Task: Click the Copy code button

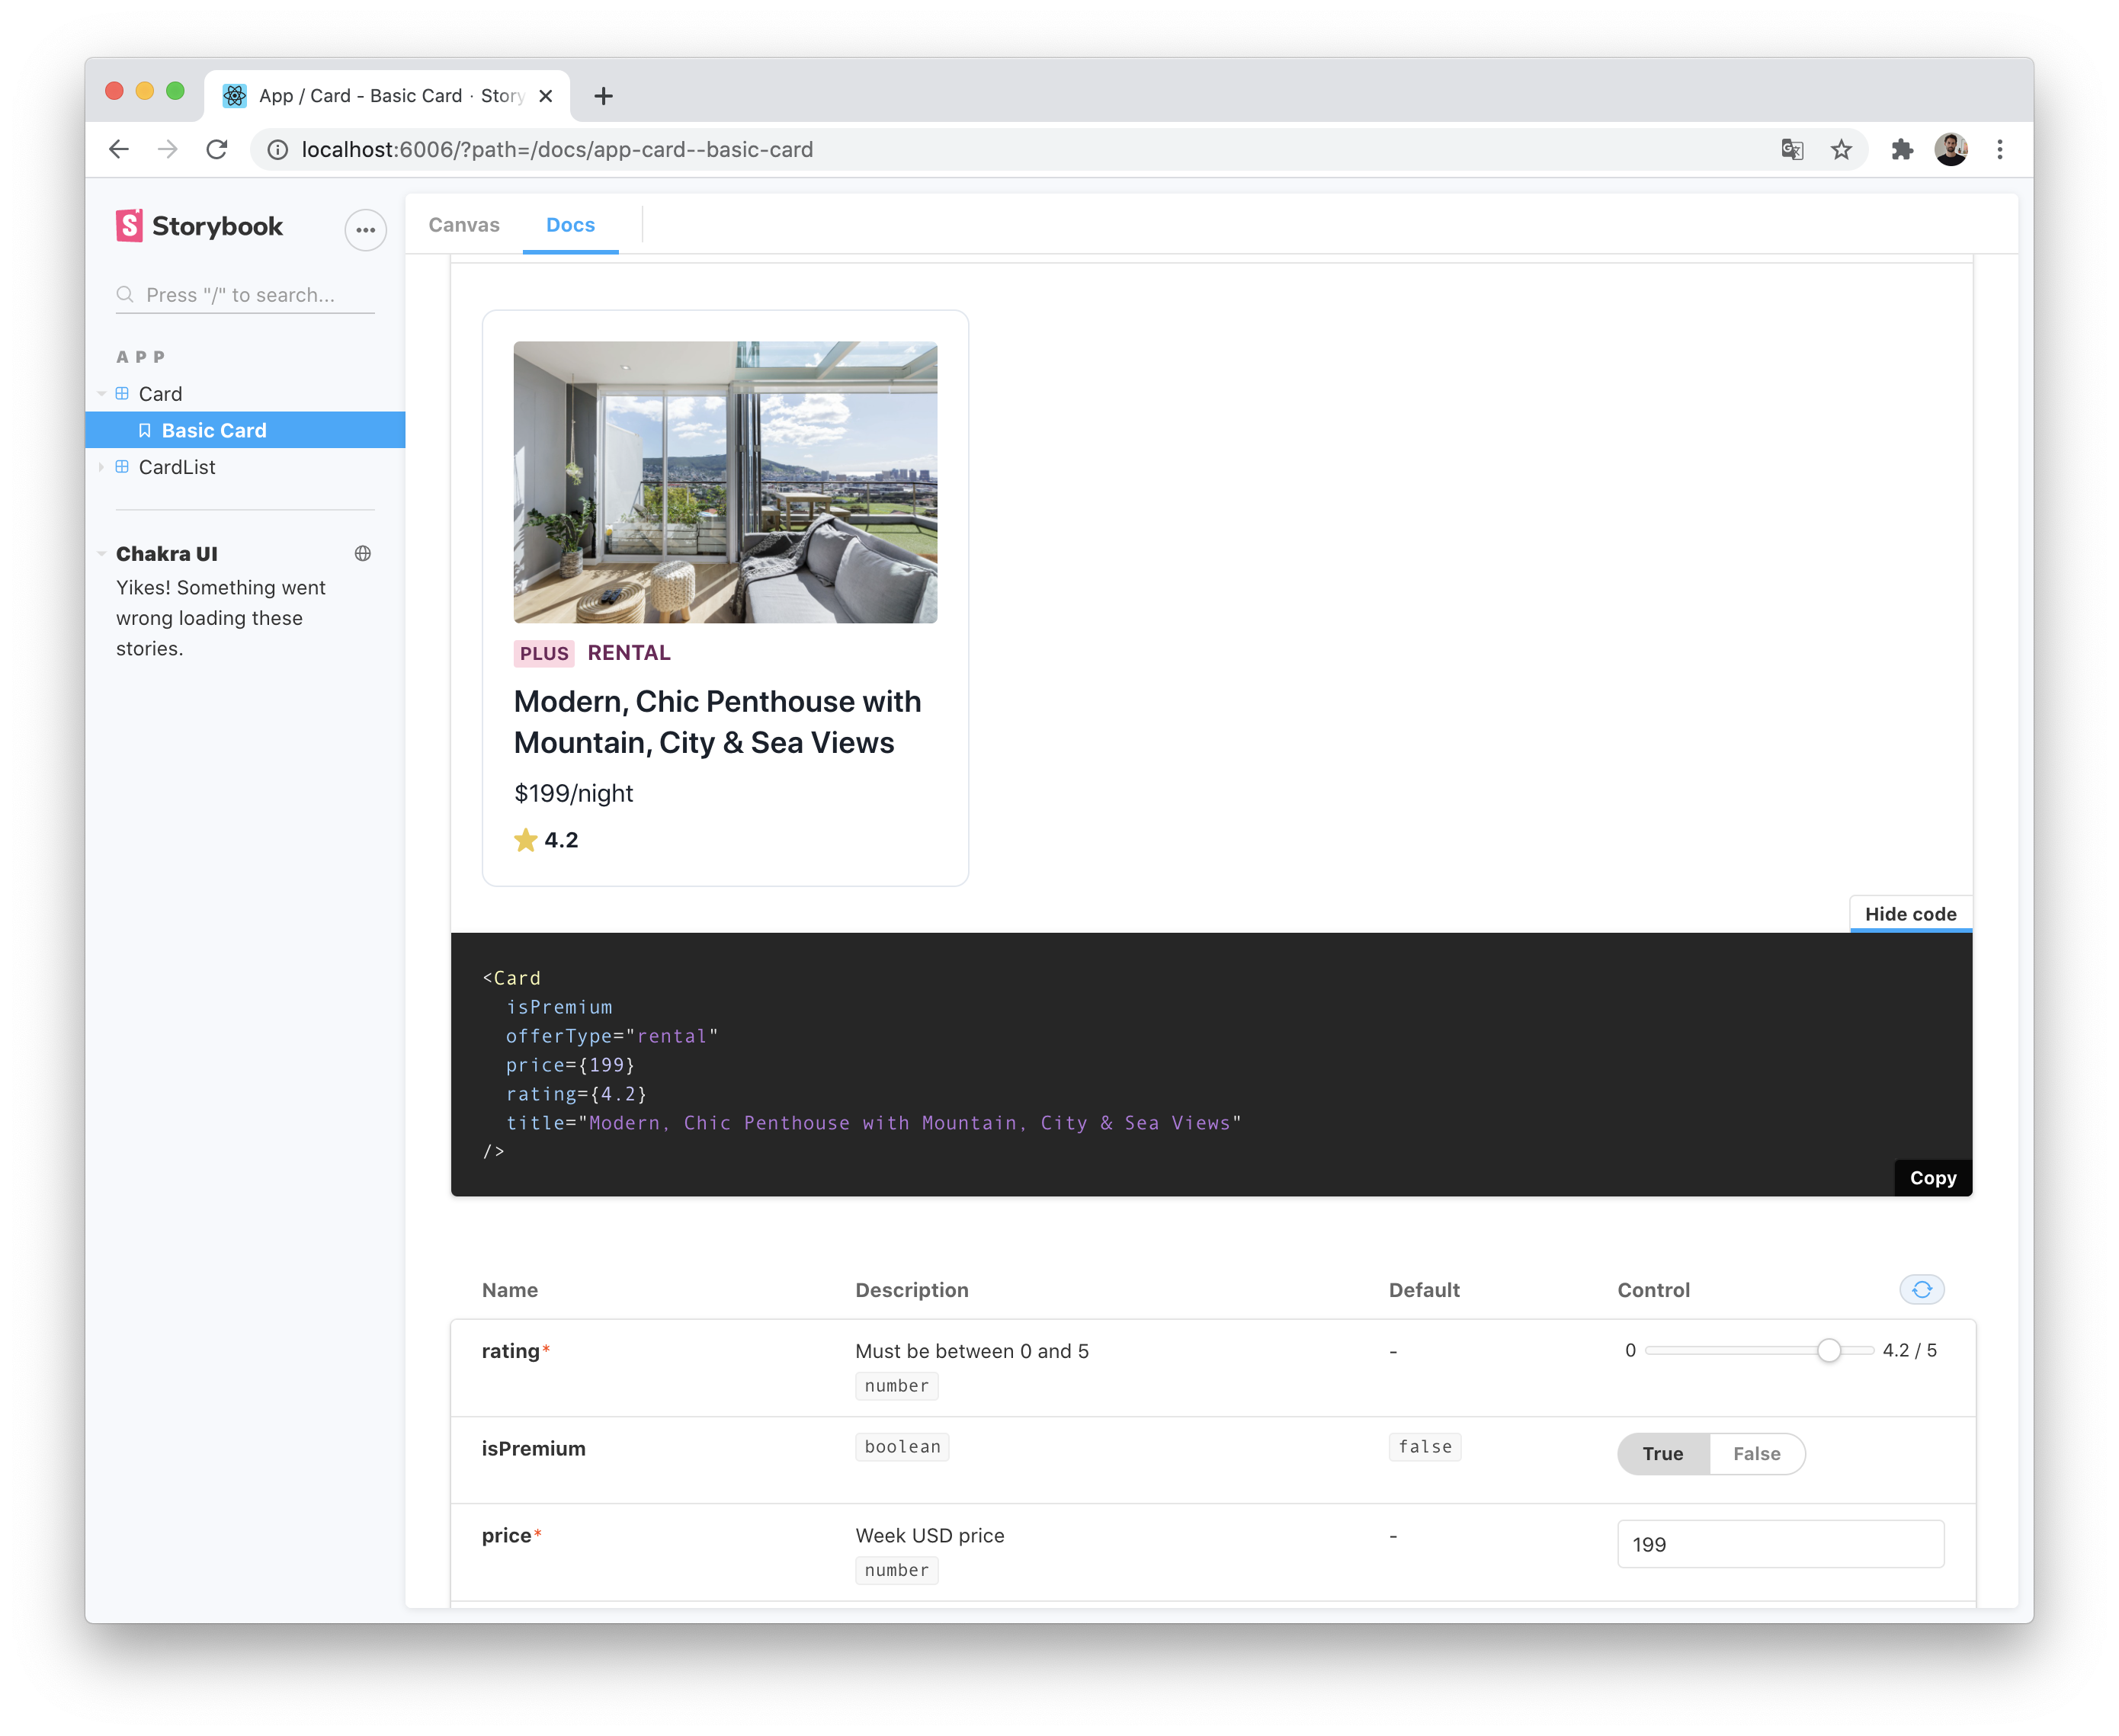Action: pyautogui.click(x=1932, y=1178)
